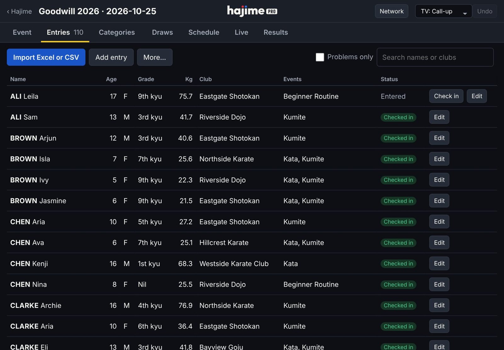Click the Checked in badge for ALI Sam

tap(398, 117)
